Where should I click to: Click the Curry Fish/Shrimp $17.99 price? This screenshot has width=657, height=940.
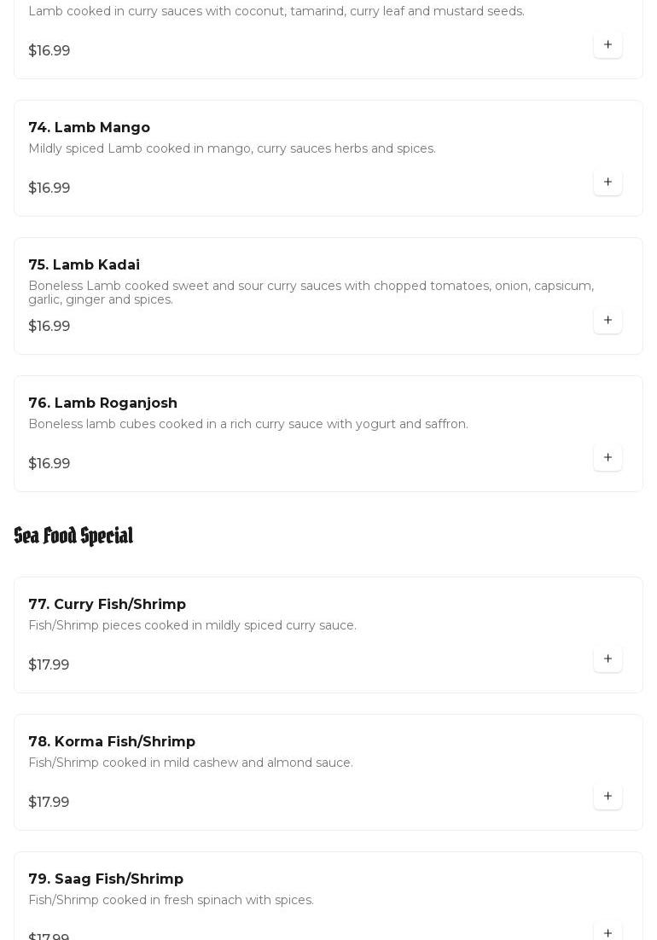pos(49,664)
